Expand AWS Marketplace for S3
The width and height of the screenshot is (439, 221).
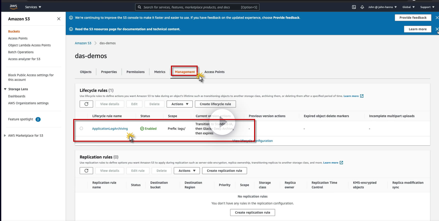[5, 135]
